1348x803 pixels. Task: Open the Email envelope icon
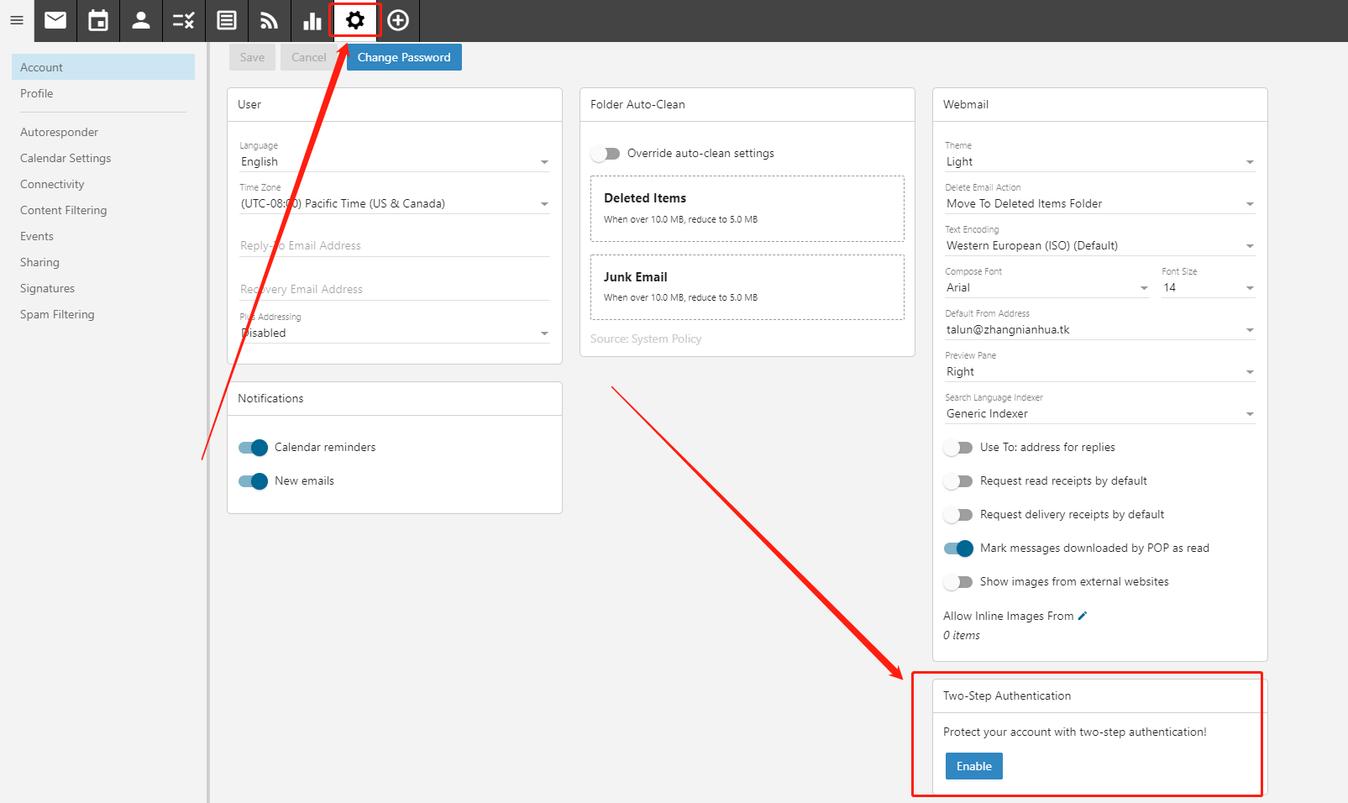(55, 20)
